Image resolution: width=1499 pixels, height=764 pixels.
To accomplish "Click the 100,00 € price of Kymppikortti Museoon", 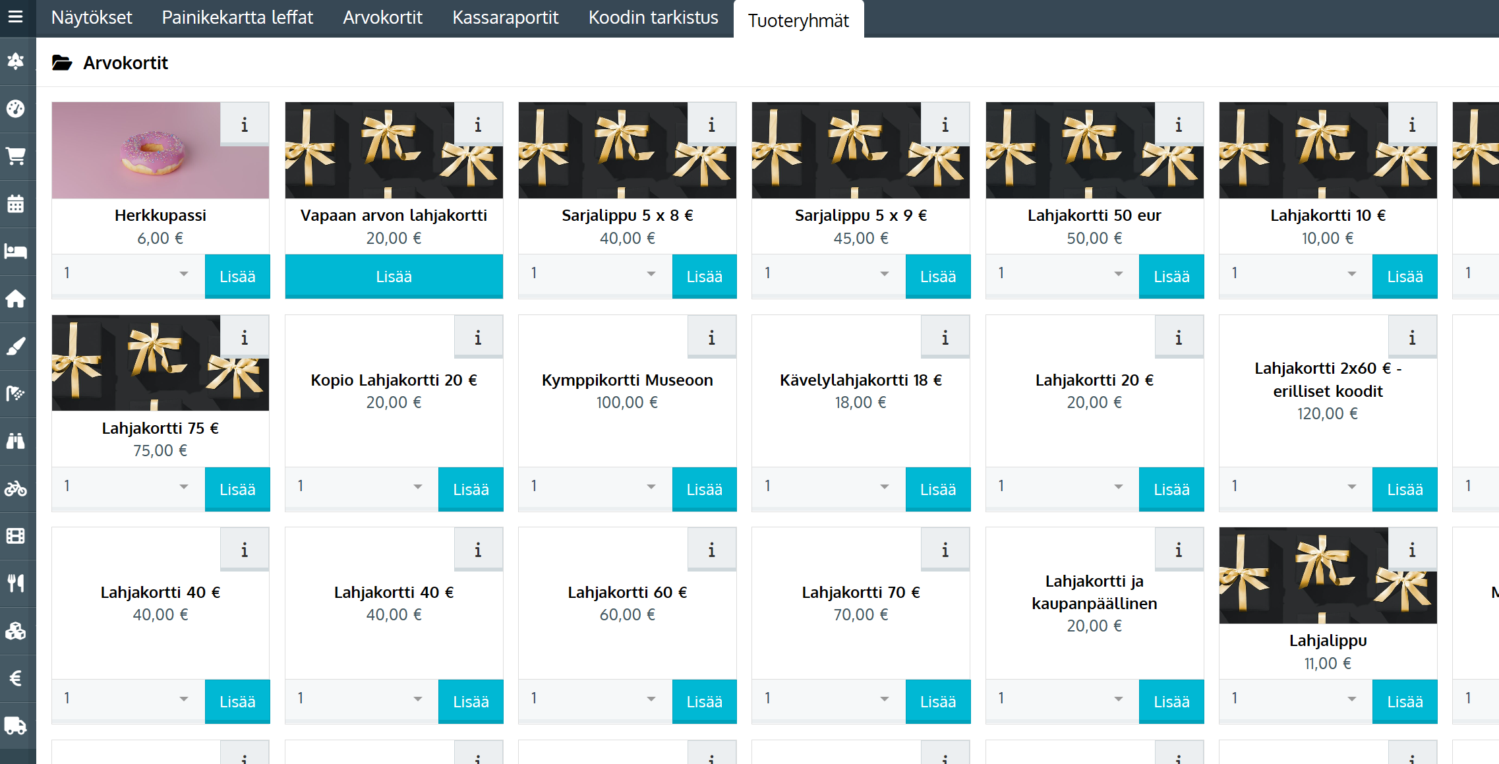I will tap(627, 403).
